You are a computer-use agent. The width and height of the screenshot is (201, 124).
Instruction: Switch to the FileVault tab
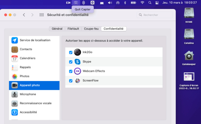point(73,29)
